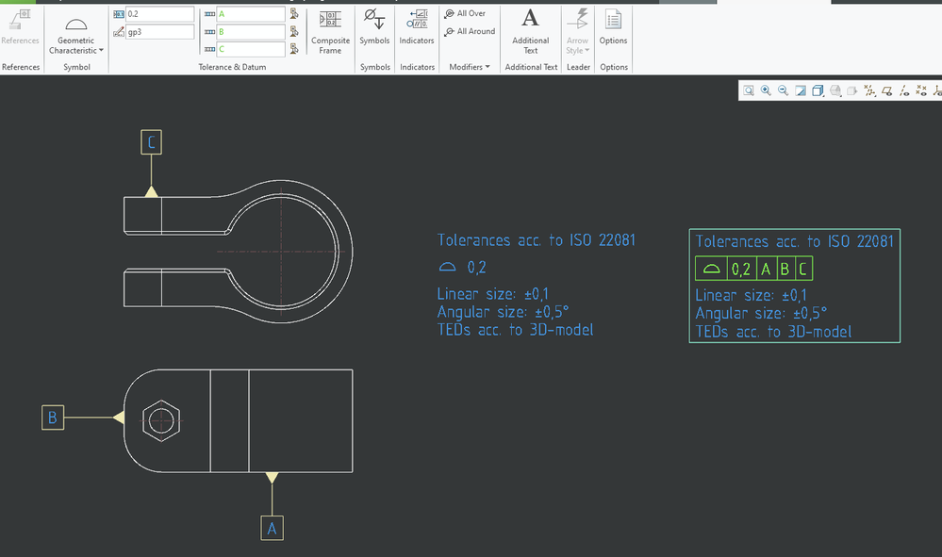Click the Zoom Out magnifier
The width and height of the screenshot is (942, 557).
pos(783,90)
